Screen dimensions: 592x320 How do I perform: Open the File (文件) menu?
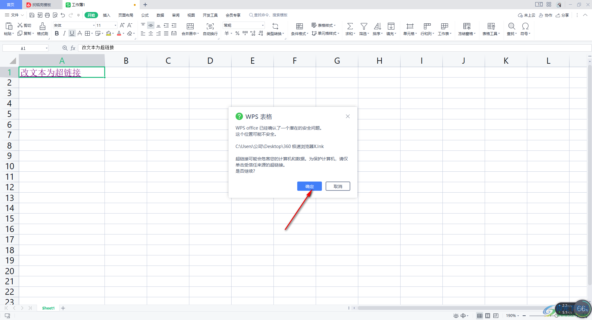tap(14, 15)
